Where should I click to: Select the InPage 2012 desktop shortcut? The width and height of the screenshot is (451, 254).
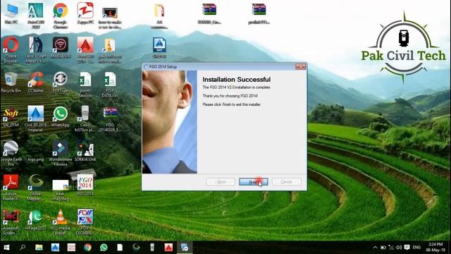[36, 220]
